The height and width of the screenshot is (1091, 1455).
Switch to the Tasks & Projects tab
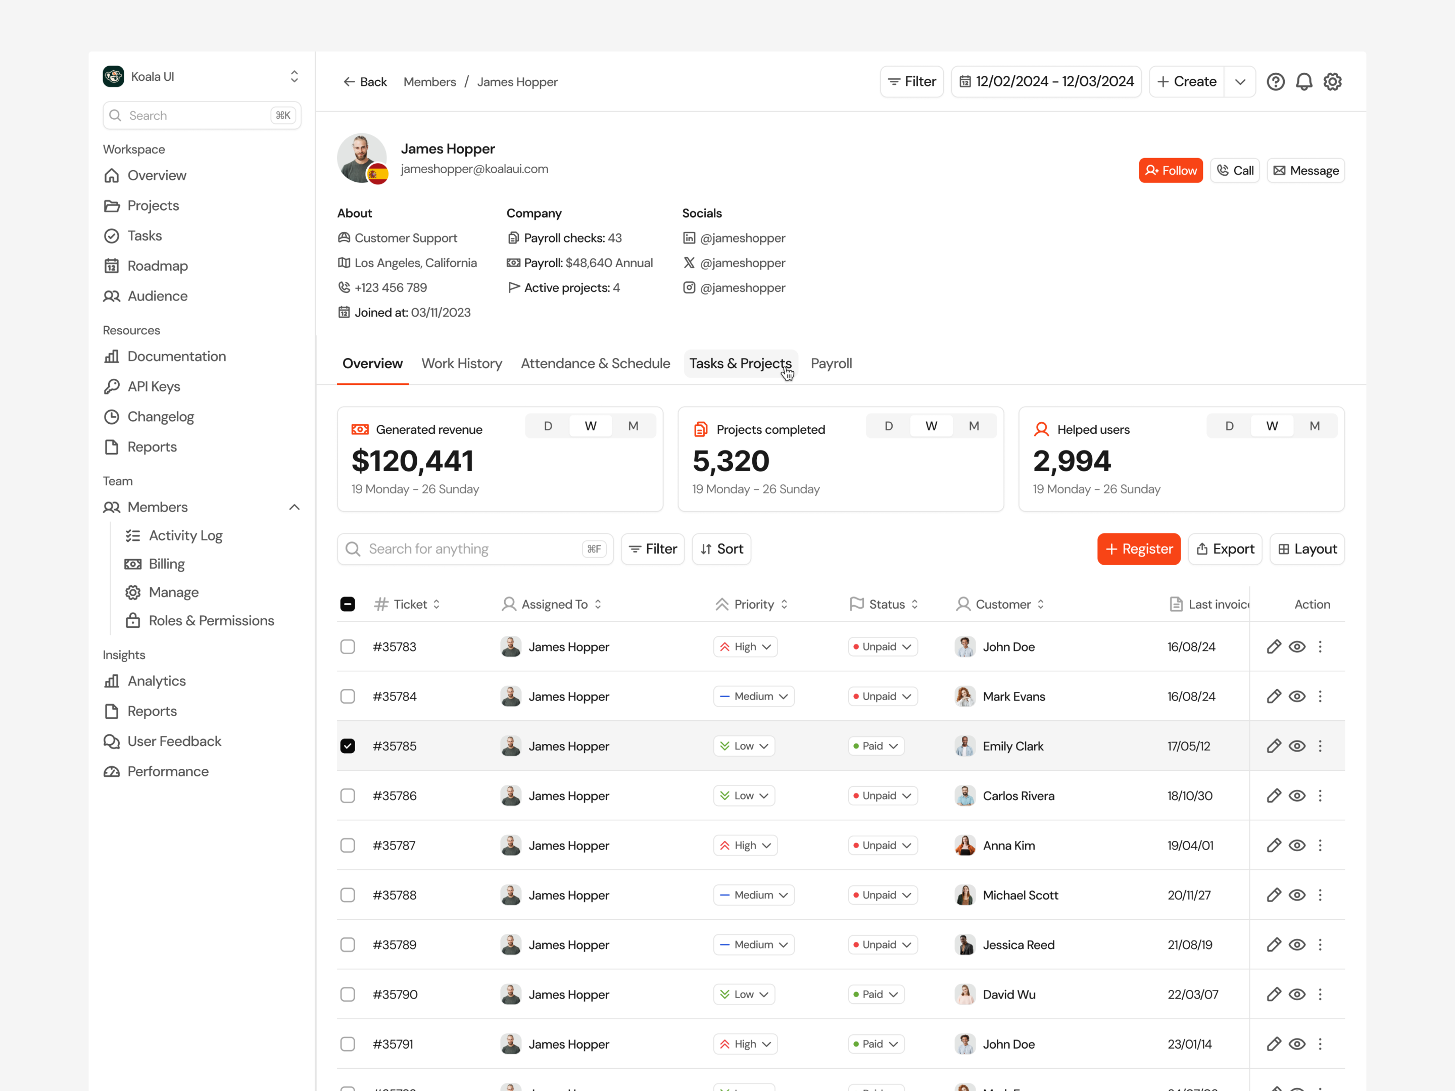pyautogui.click(x=740, y=364)
